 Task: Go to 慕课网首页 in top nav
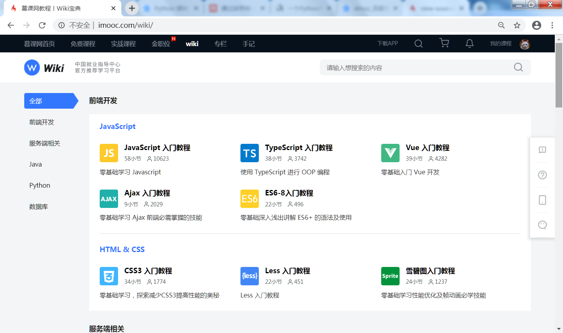(x=39, y=44)
